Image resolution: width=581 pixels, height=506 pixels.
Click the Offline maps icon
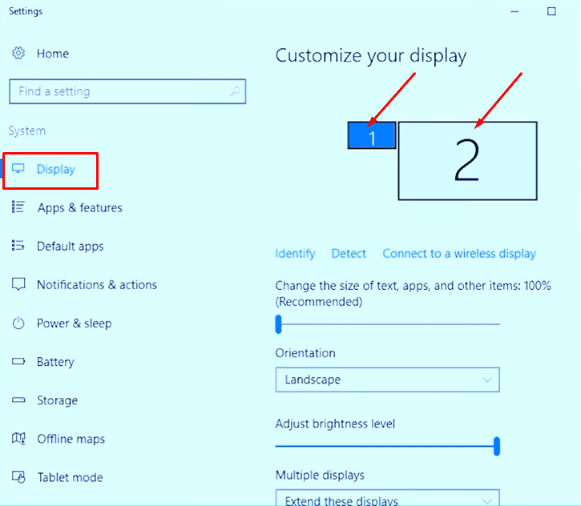tap(18, 439)
